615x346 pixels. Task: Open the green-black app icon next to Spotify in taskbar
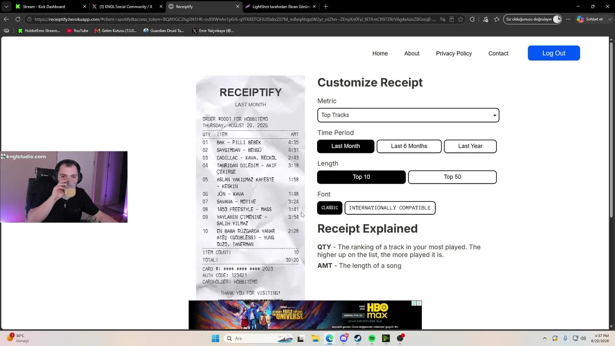(x=386, y=338)
